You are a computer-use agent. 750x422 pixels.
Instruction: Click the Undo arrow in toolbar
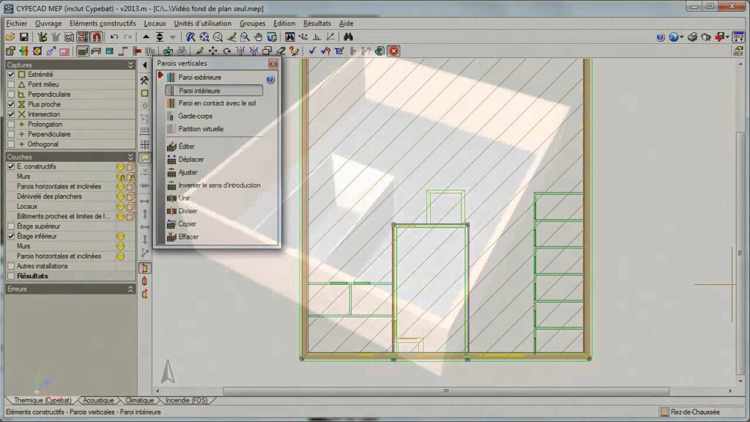(114, 37)
